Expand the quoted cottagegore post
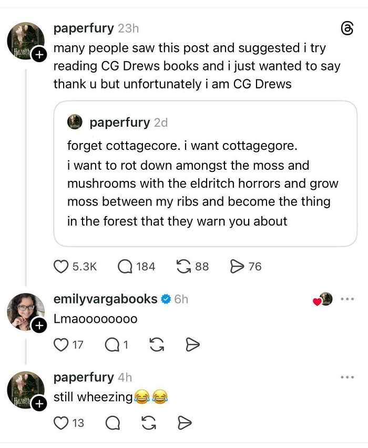The height and width of the screenshot is (448, 368). (205, 174)
